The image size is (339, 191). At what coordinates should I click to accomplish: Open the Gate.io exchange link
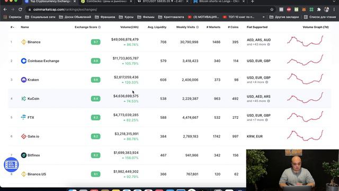point(33,136)
